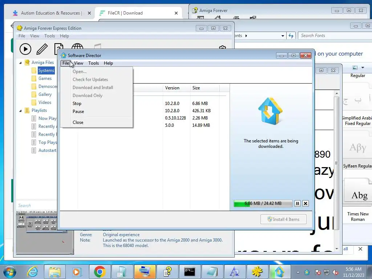
Task: Click the Version column header
Action: [177, 88]
